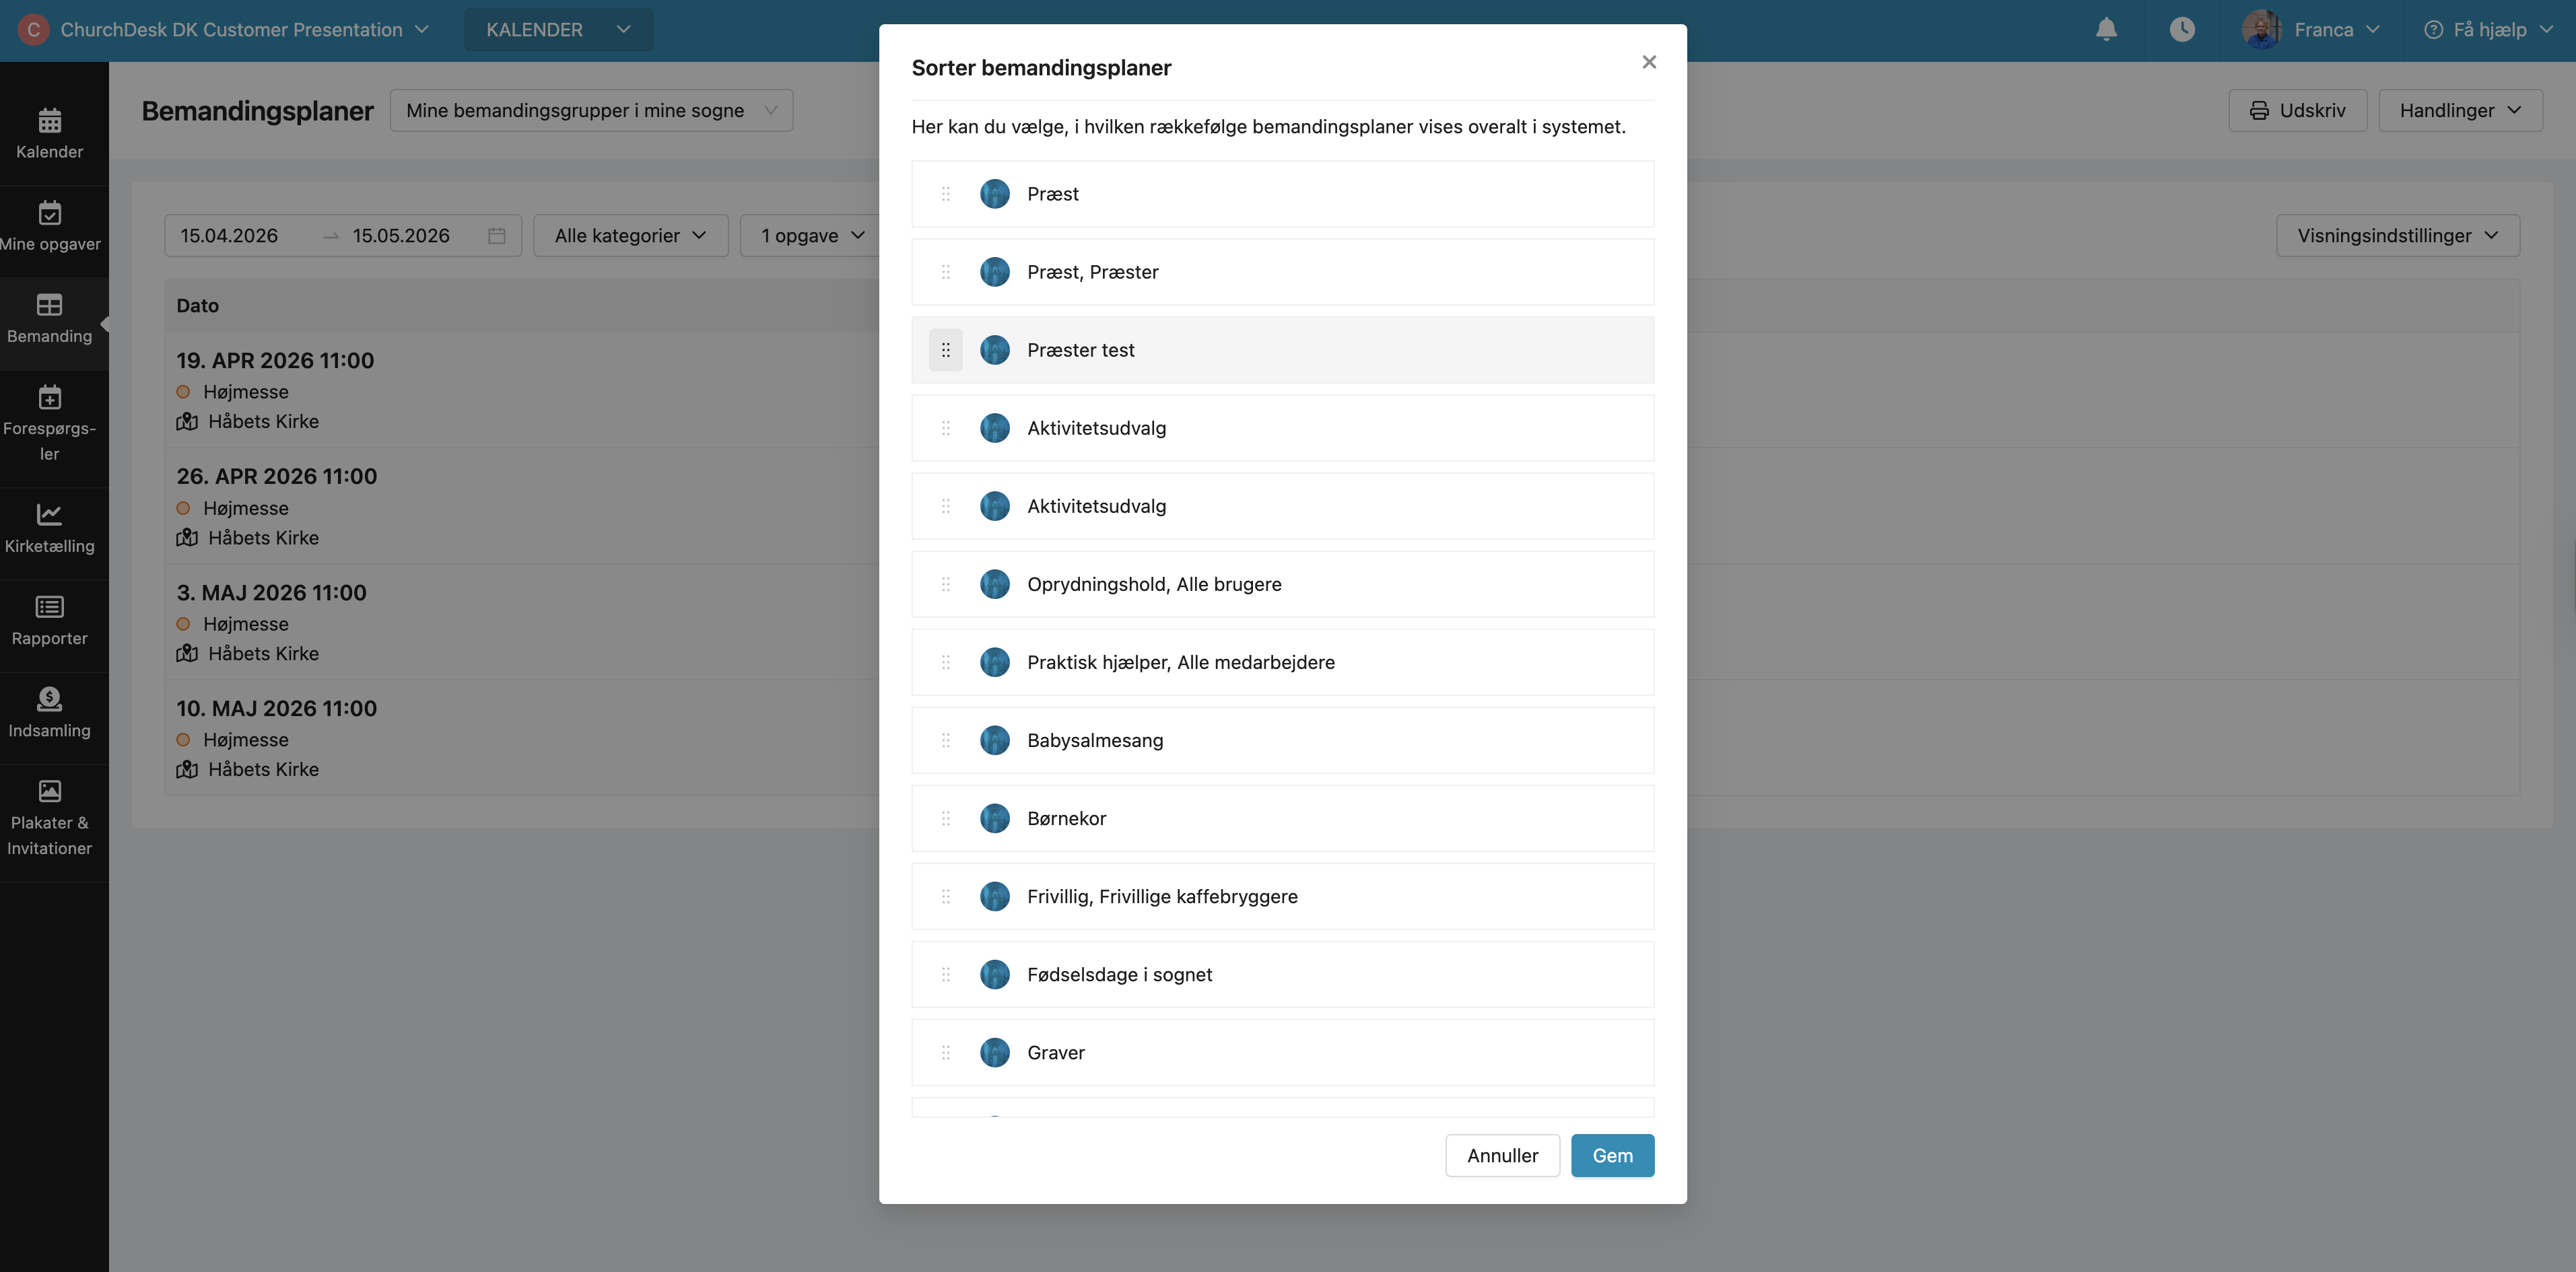Cancel the dialog via Annuller

(x=1502, y=1155)
